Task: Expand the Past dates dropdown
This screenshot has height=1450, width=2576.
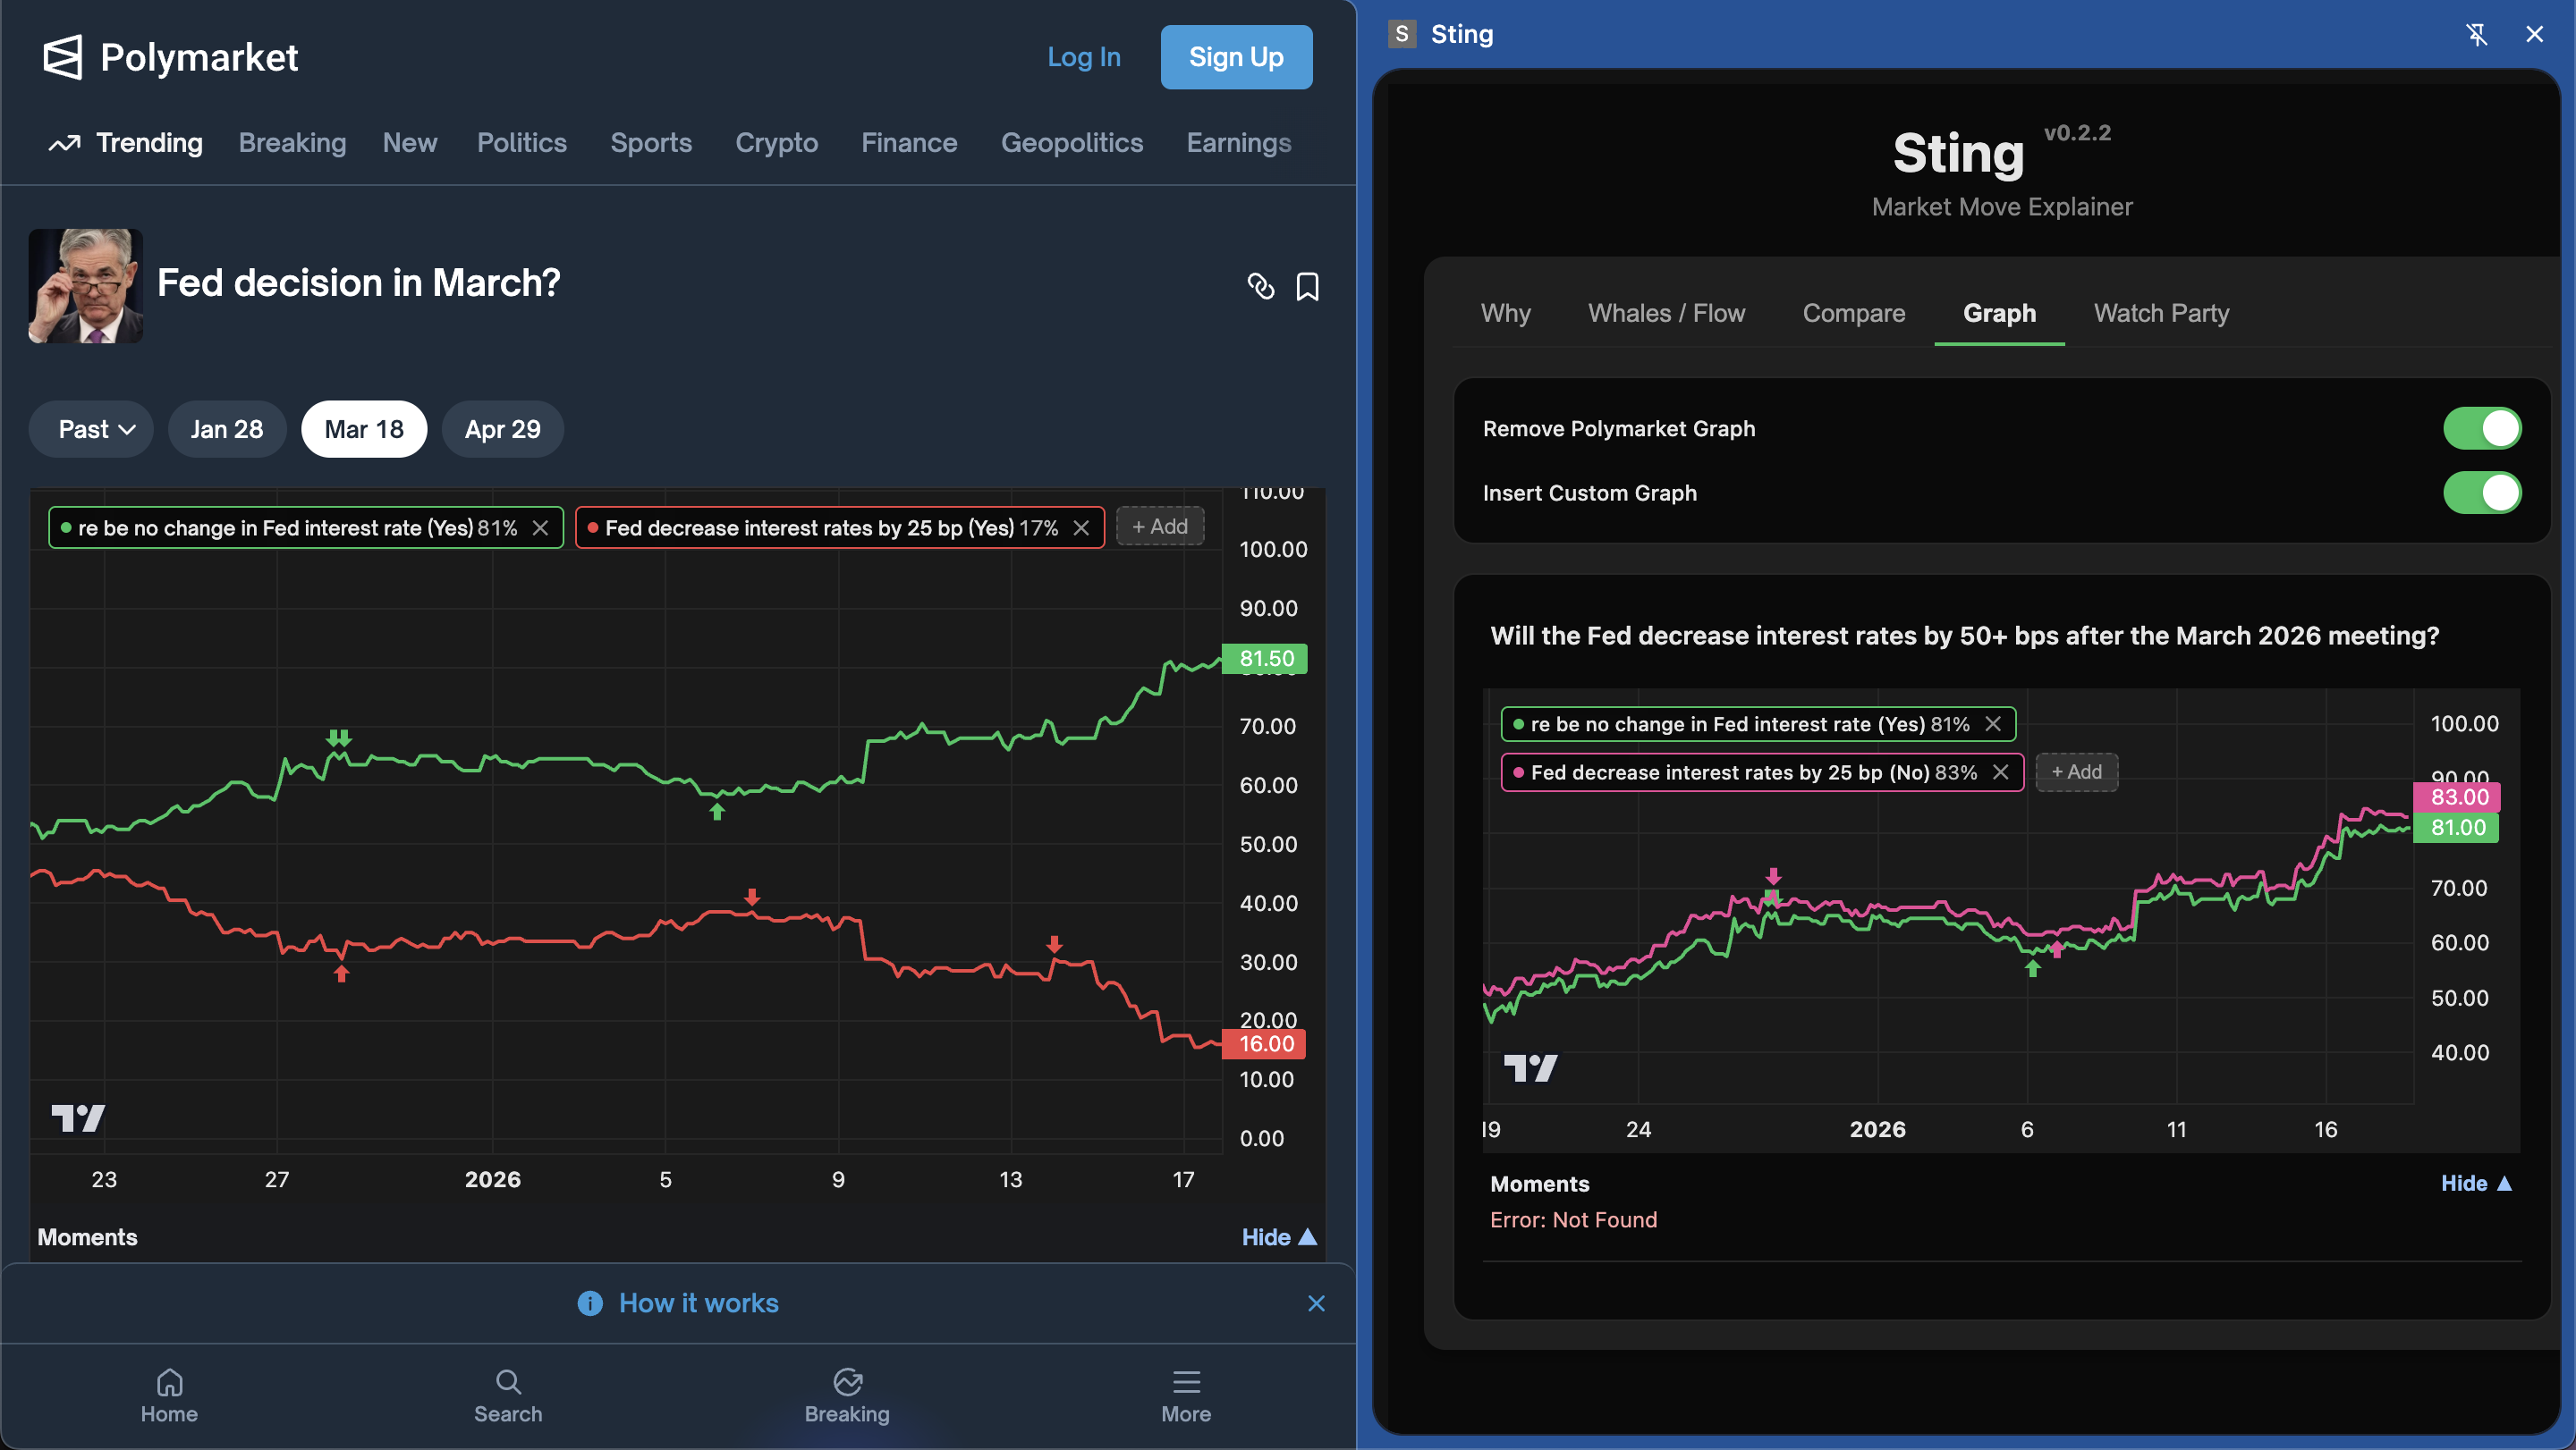Action: (x=92, y=430)
